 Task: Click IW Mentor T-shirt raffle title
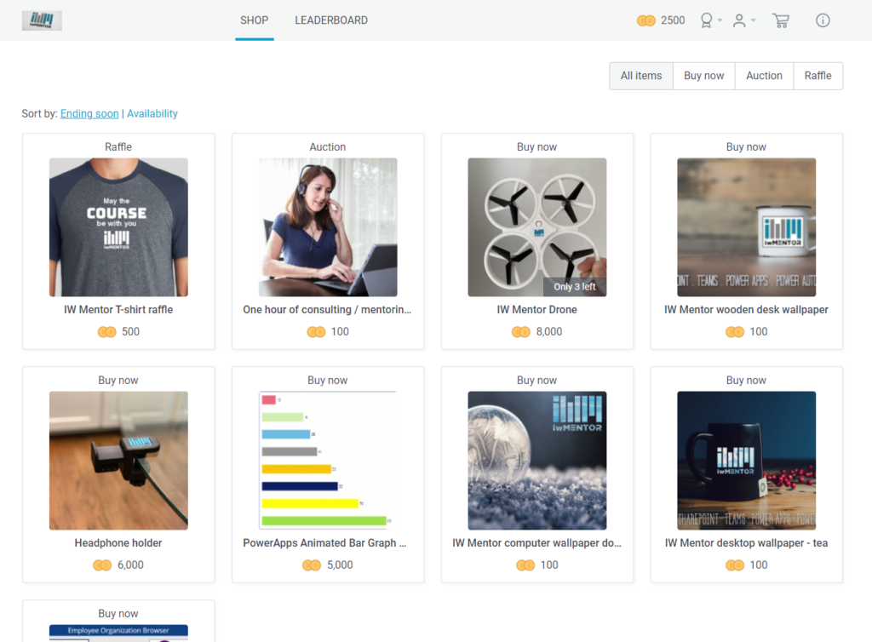pos(118,310)
